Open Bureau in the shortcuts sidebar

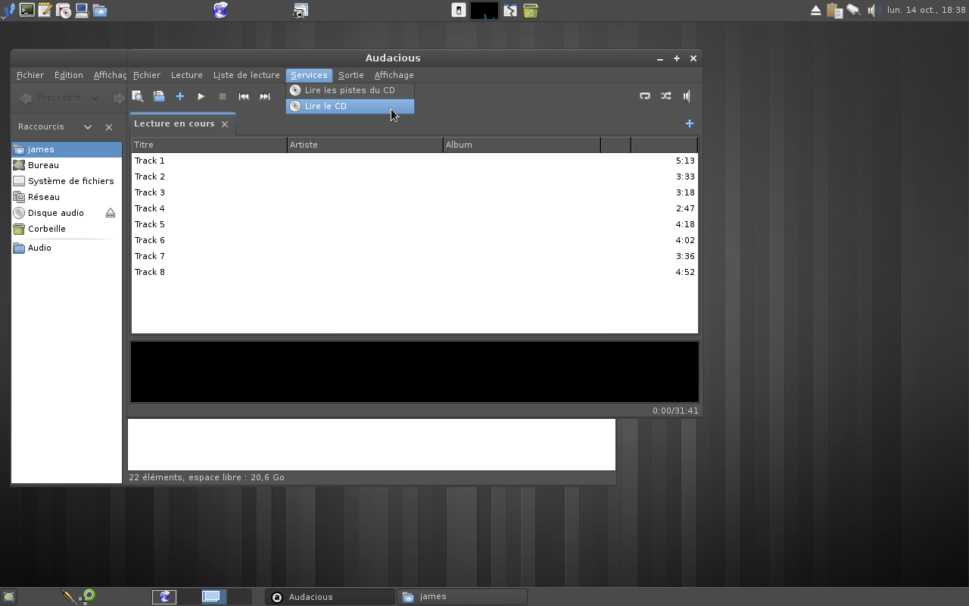[x=67, y=165]
